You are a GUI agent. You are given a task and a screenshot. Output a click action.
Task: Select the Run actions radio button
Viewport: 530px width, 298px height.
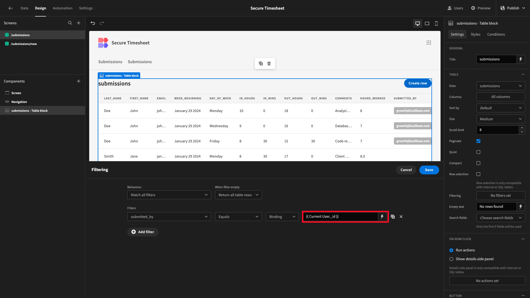(x=451, y=250)
